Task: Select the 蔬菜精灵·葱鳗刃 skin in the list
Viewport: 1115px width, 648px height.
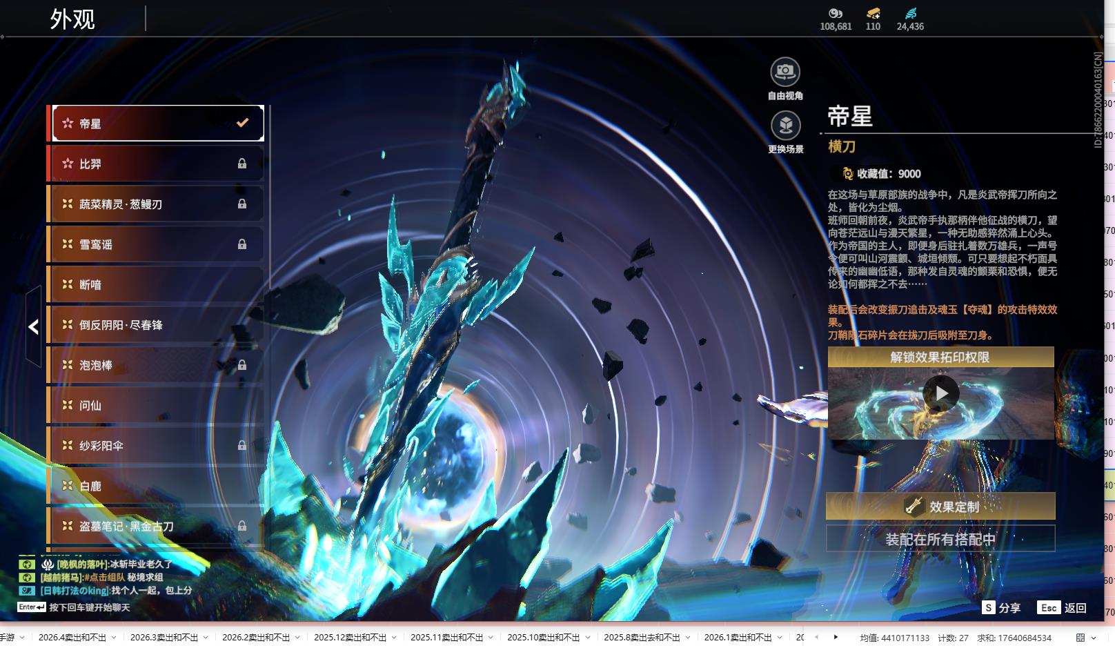Action: [x=156, y=204]
